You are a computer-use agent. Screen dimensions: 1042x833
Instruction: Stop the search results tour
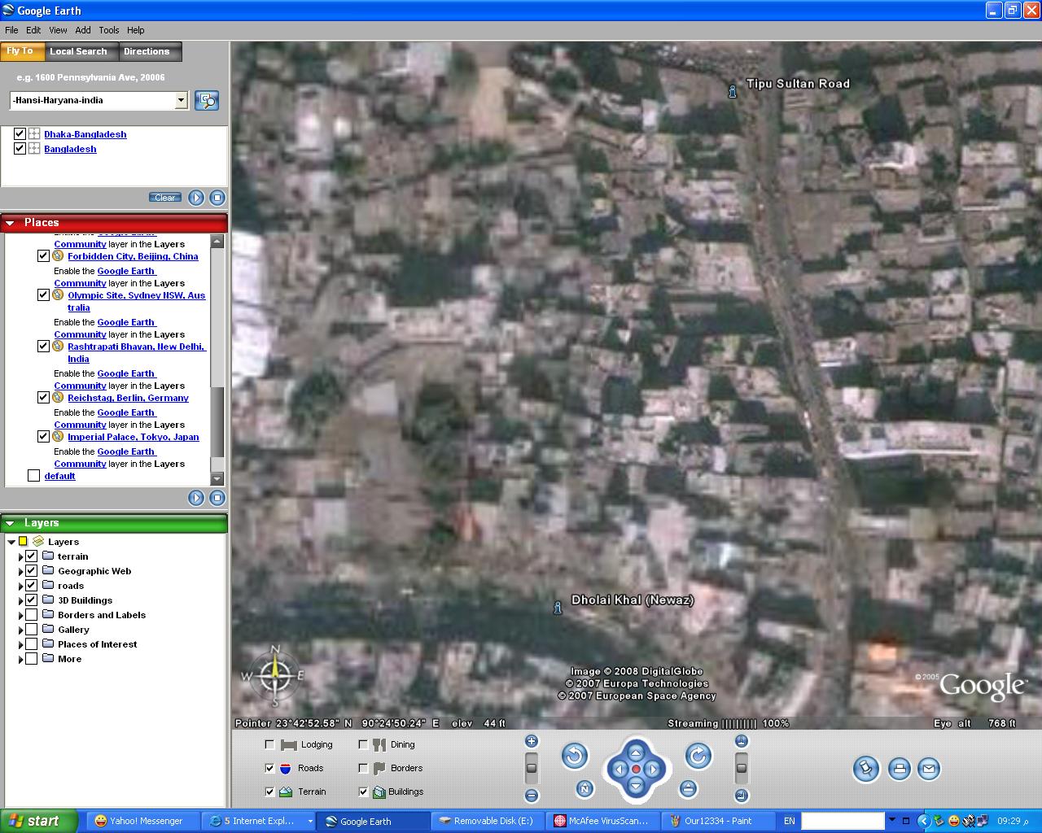(x=217, y=198)
